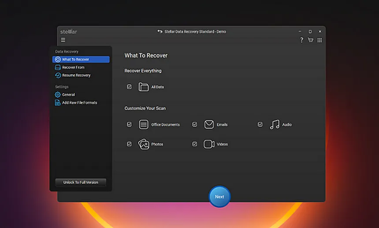This screenshot has width=379, height=228.
Task: Click the Audio music note icon
Action: 275,124
